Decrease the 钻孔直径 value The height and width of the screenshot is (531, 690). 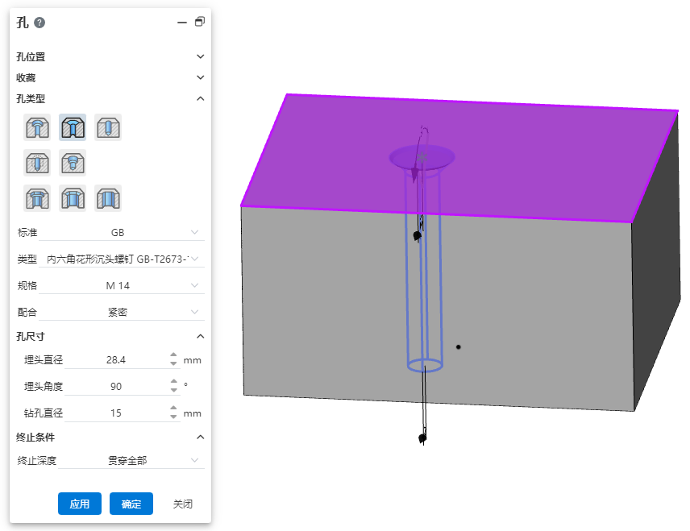[x=173, y=417]
